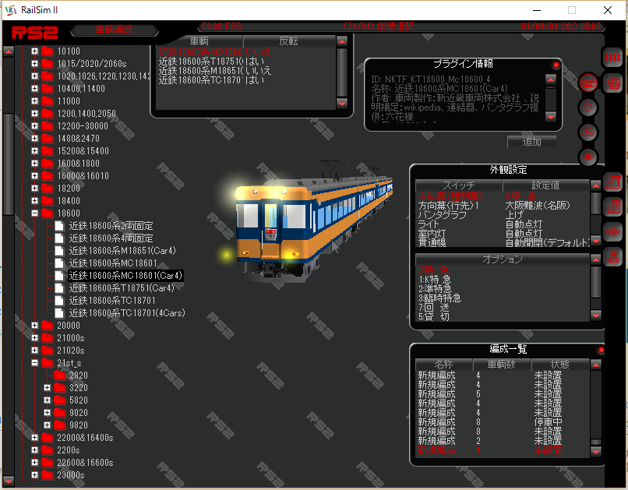Collapse the 18600 folder
The height and width of the screenshot is (490, 628).
(x=35, y=213)
